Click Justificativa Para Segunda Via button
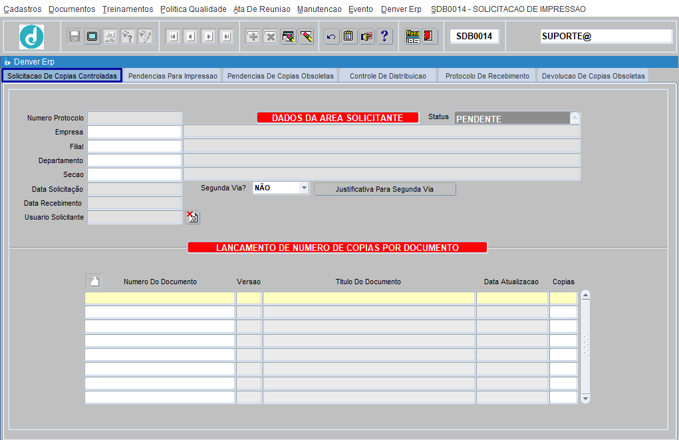 coord(384,189)
